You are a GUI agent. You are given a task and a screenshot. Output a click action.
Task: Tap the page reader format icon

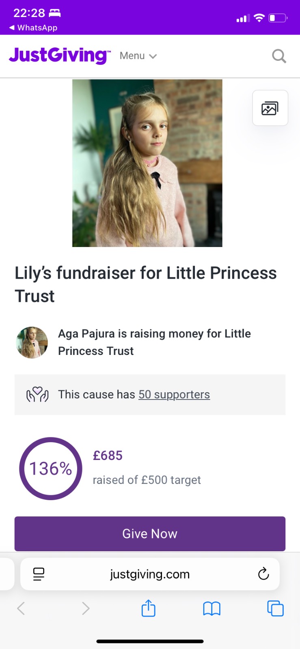click(x=39, y=574)
